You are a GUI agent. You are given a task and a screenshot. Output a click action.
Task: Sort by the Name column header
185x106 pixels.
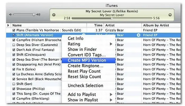click(x=49, y=25)
